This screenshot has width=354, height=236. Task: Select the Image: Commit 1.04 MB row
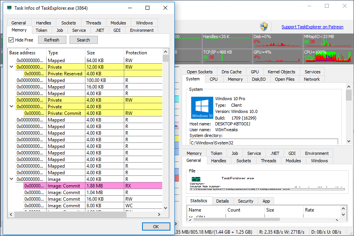93,193
